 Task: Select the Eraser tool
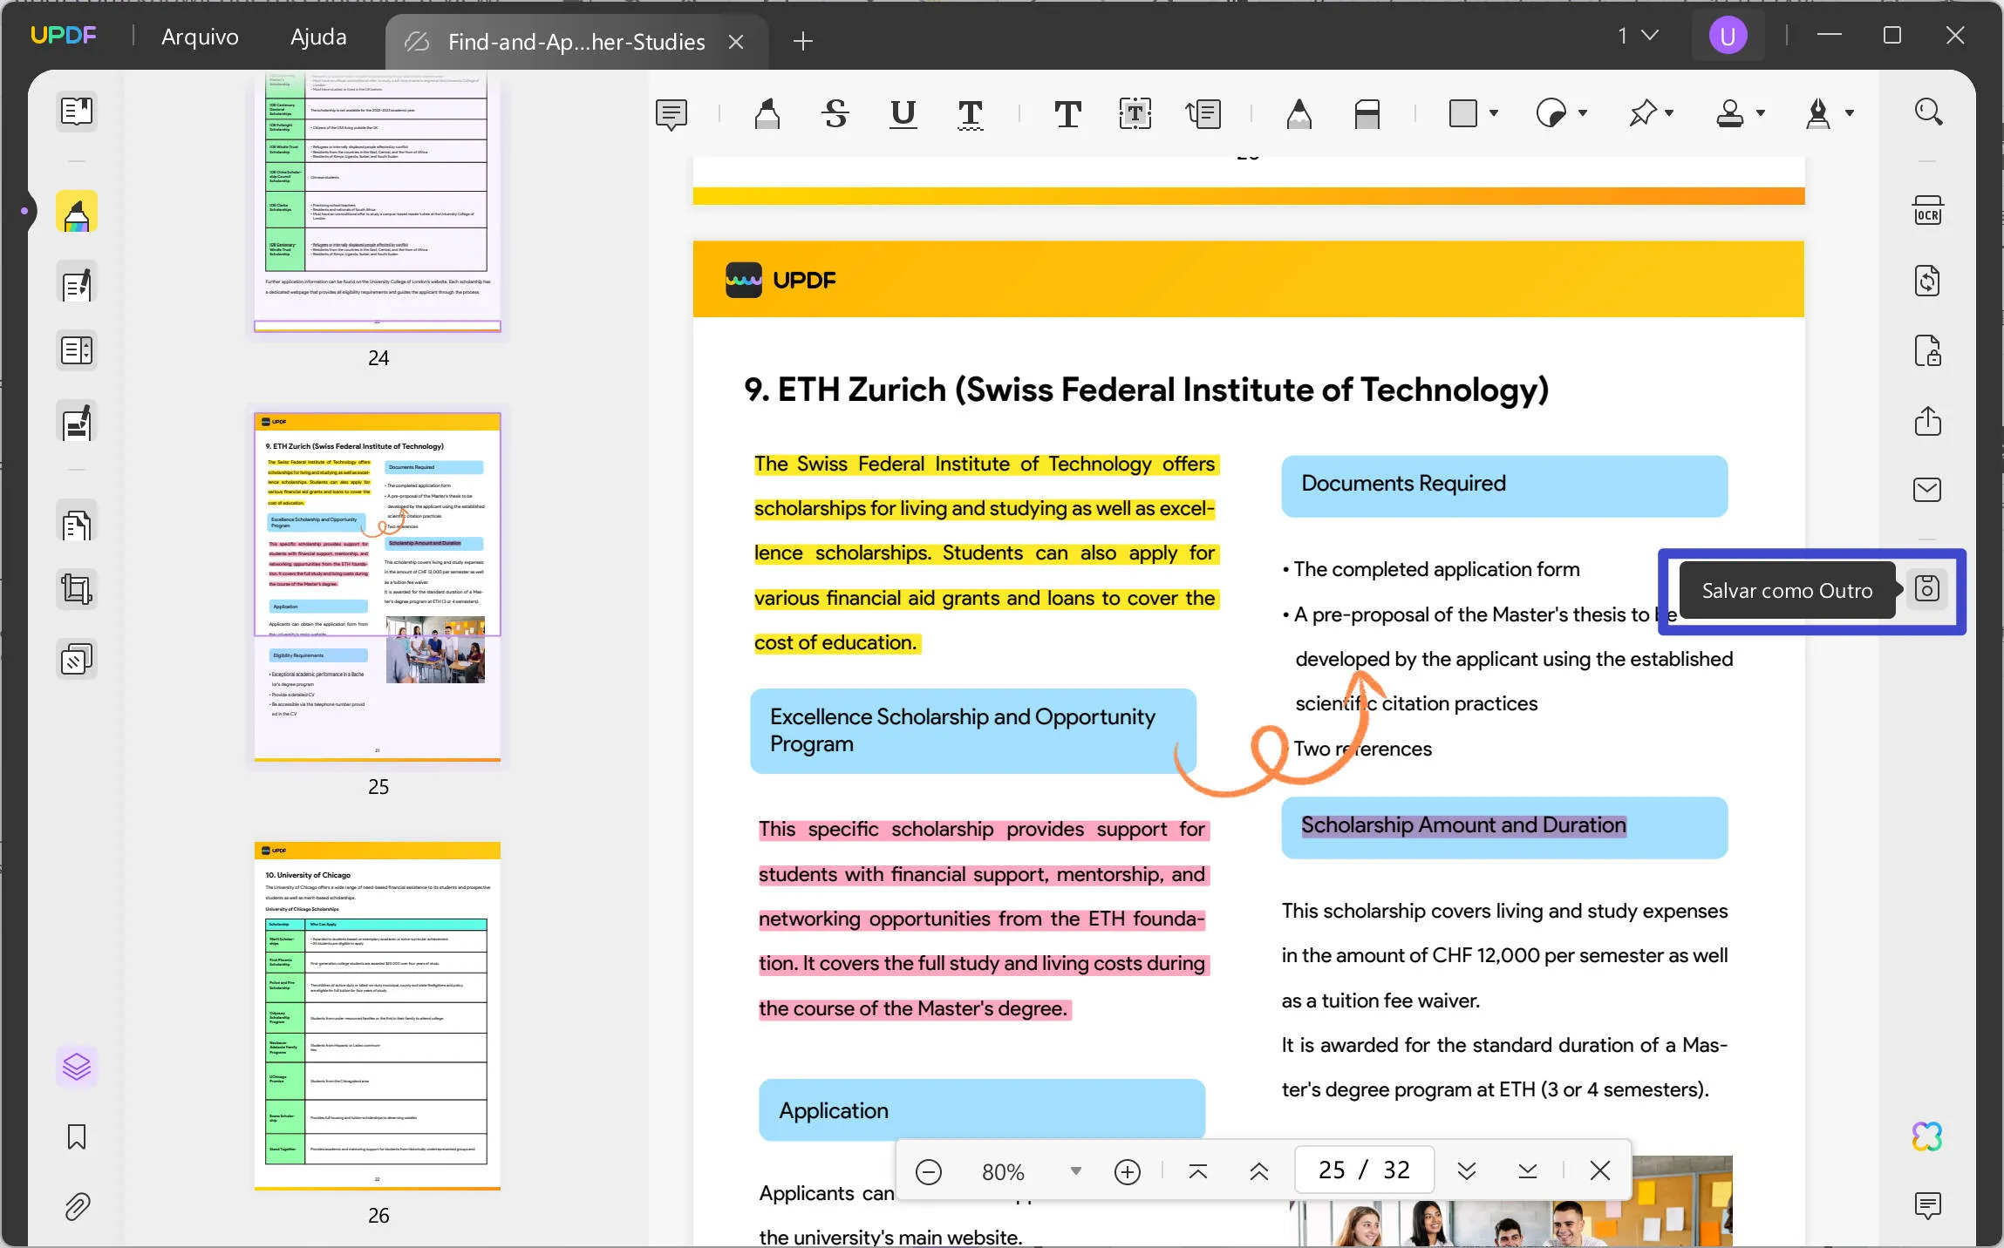coord(1367,113)
